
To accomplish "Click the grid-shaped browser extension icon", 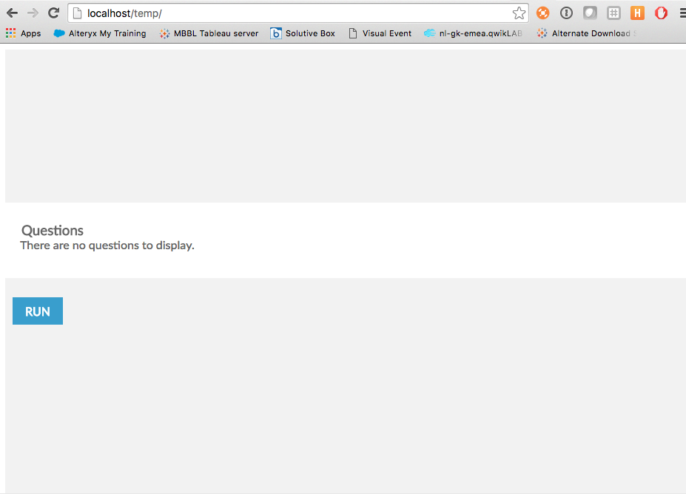I will click(x=613, y=13).
